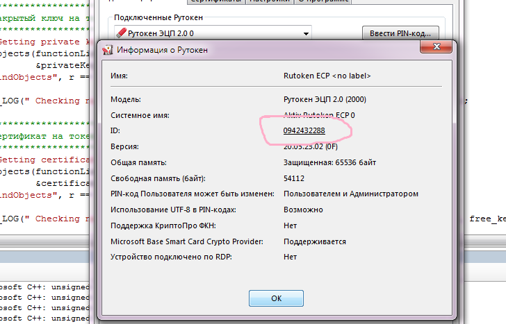
Task: Select the name value Rutoken ECP <no label>
Action: tap(327, 76)
